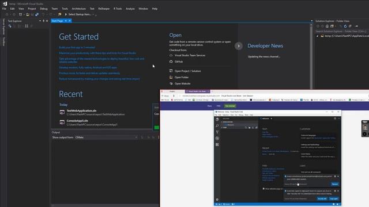The width and height of the screenshot is (369, 207).
Task: Open the Debug menu
Action: tap(44, 9)
